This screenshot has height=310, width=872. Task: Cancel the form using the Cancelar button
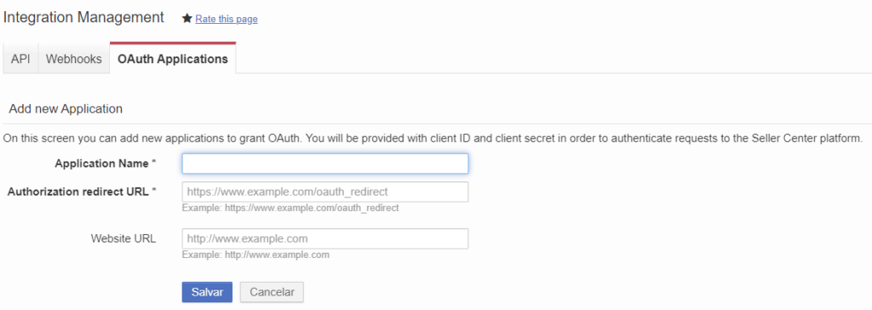272,292
